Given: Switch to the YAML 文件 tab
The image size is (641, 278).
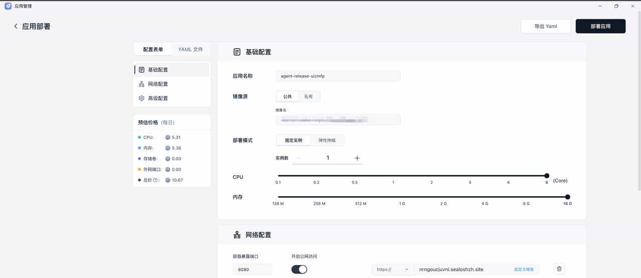Looking at the screenshot, I should click(x=191, y=49).
